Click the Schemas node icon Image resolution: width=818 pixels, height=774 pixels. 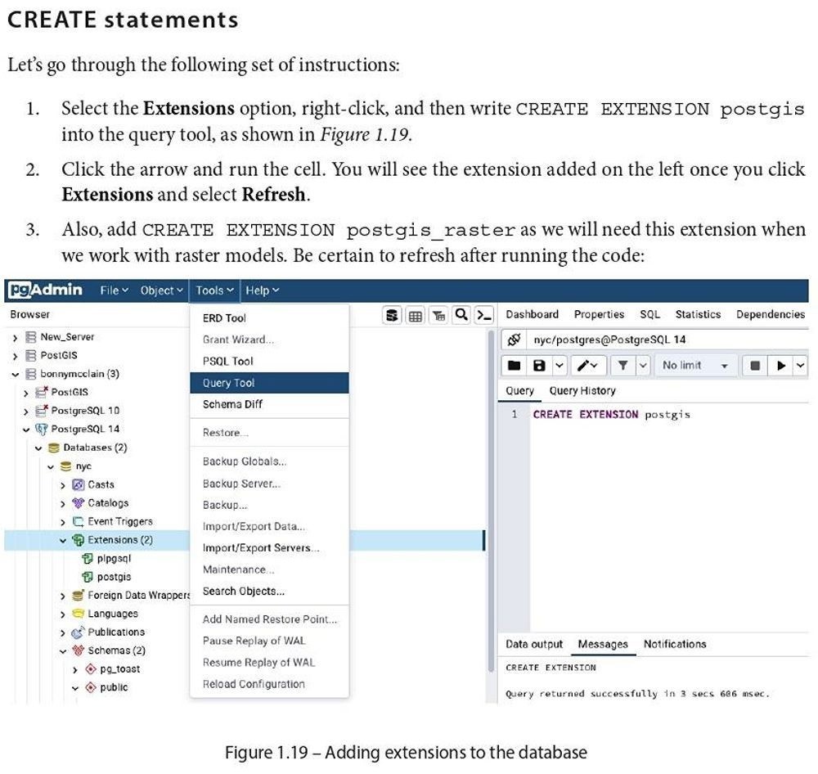pyautogui.click(x=78, y=650)
